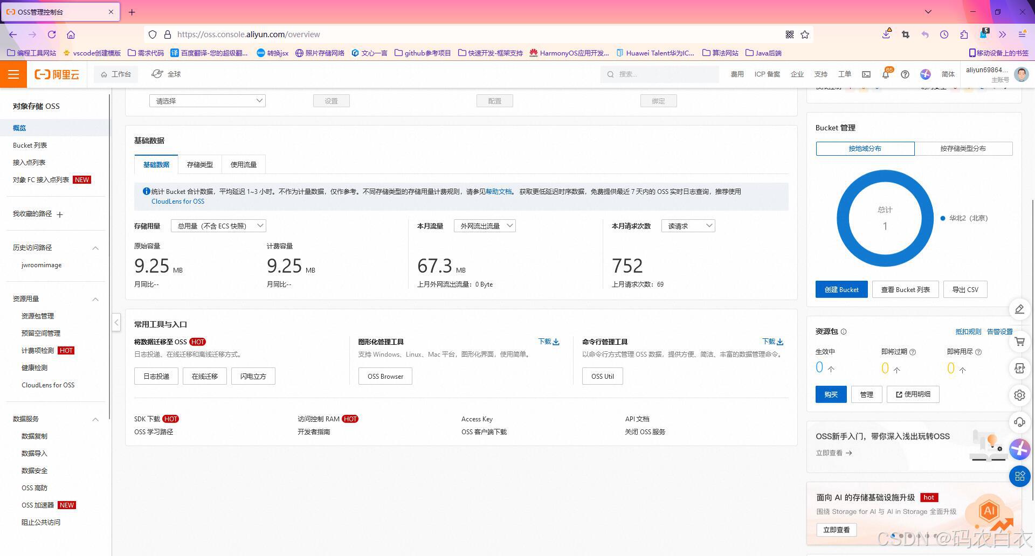Open 接入点列表 in sidebar
Image resolution: width=1035 pixels, height=556 pixels.
click(x=29, y=163)
